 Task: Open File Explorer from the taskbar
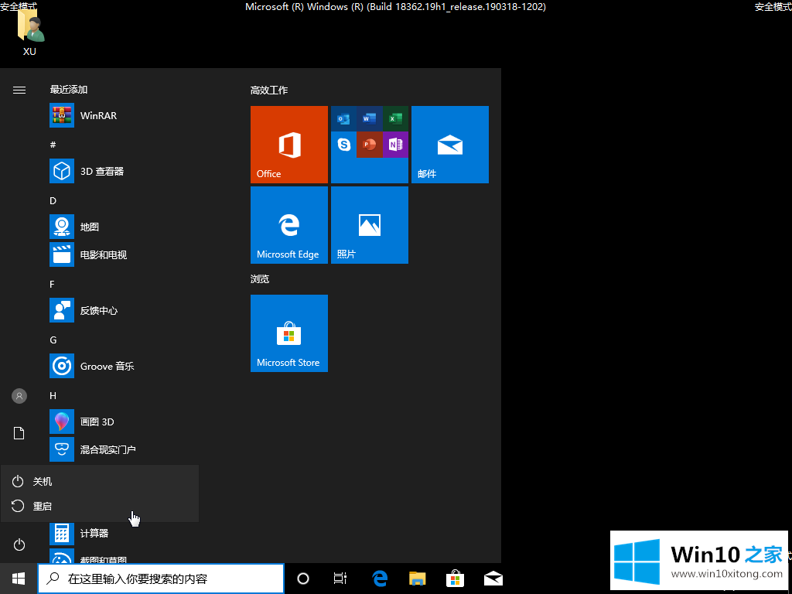pos(417,579)
